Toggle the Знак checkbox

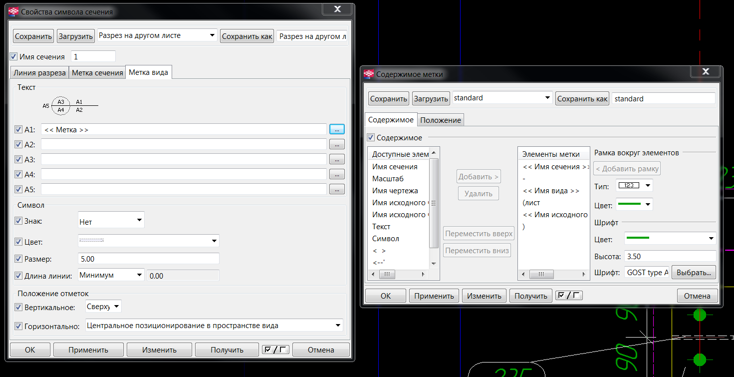pyautogui.click(x=18, y=220)
